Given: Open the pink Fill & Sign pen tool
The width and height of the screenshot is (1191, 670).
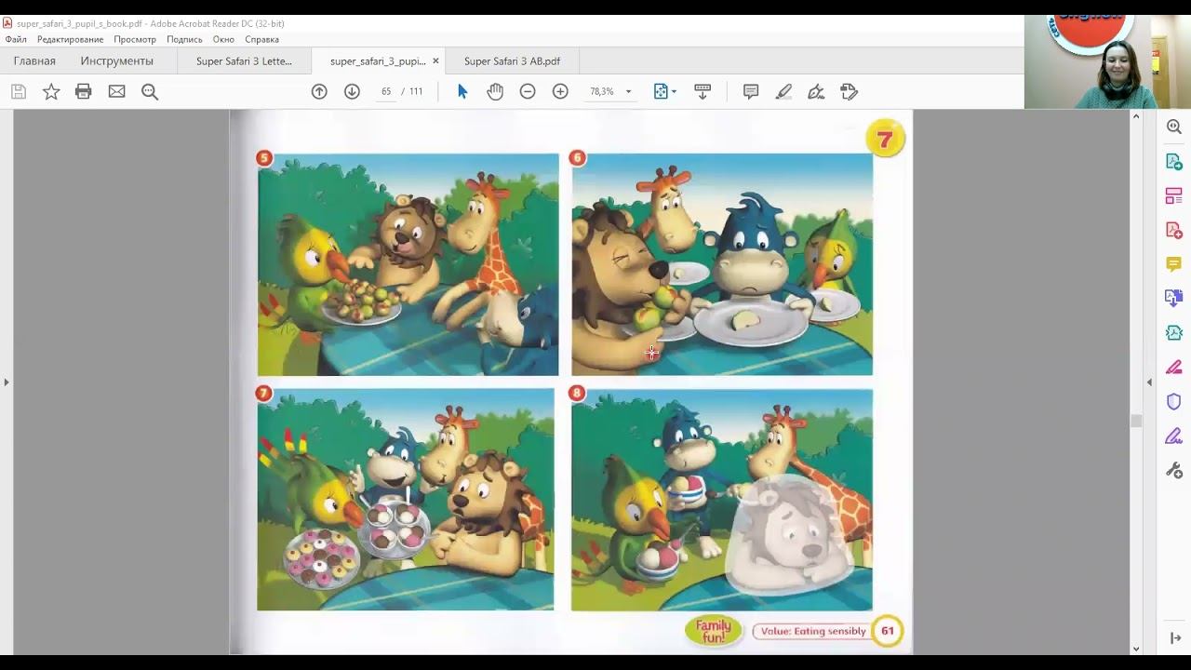Looking at the screenshot, I should tap(1174, 367).
